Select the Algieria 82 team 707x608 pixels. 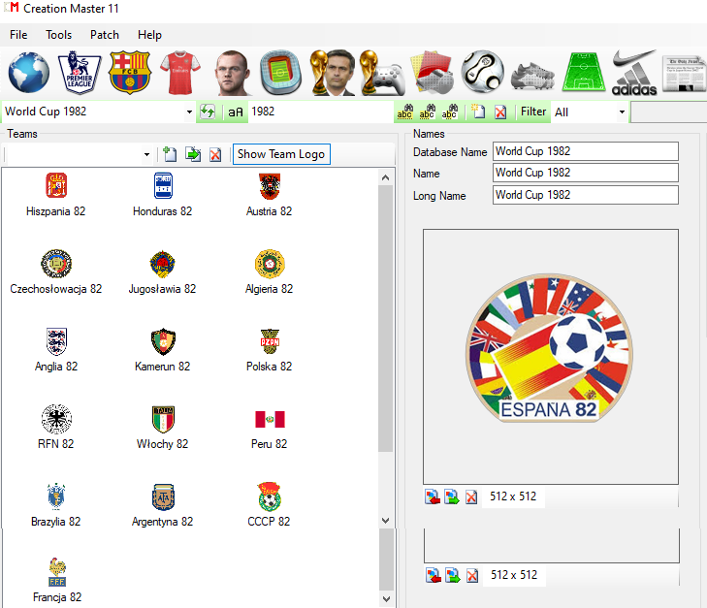[x=270, y=272]
